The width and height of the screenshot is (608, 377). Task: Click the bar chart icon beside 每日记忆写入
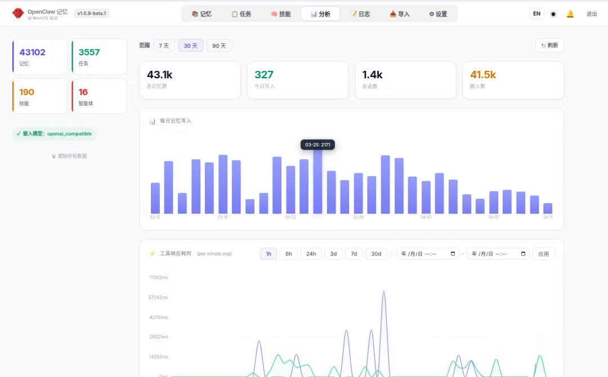152,122
